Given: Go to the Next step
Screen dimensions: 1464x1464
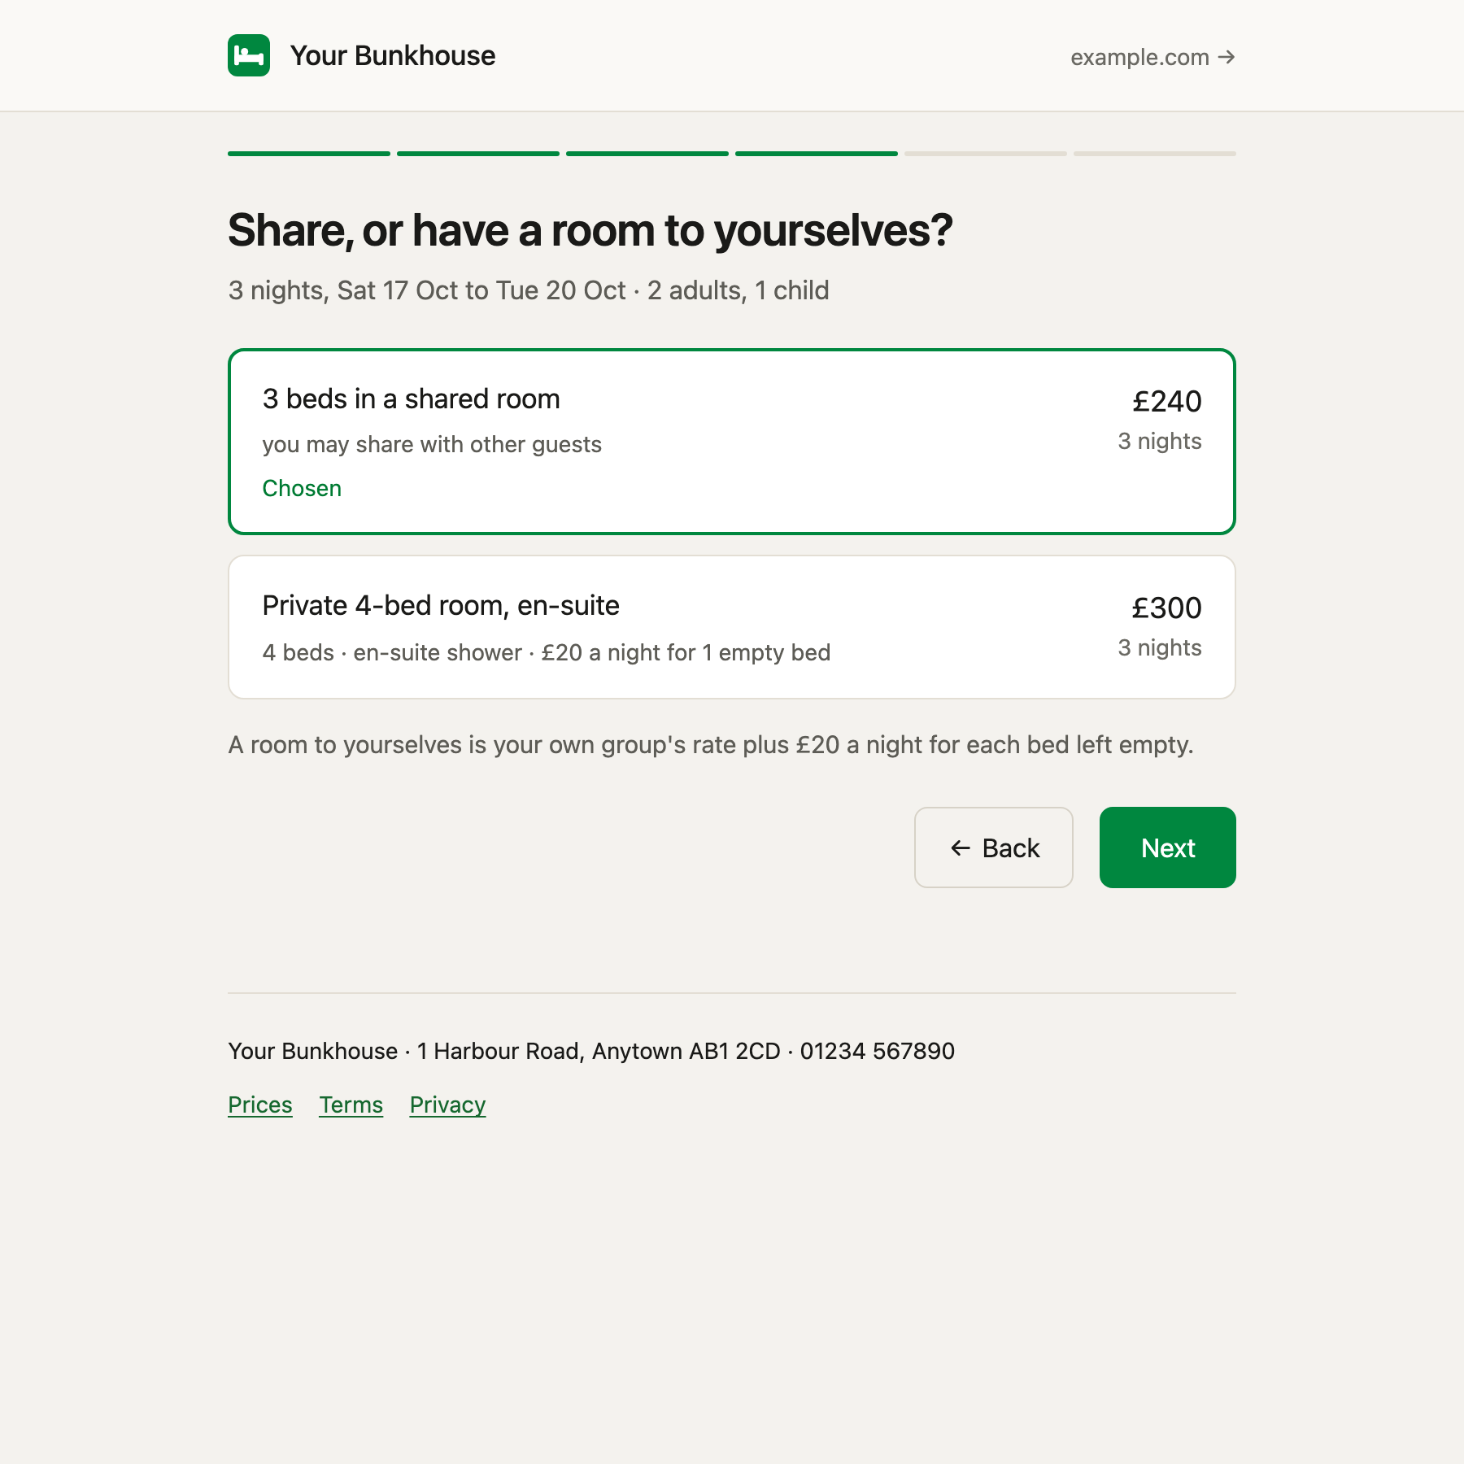Looking at the screenshot, I should coord(1168,847).
